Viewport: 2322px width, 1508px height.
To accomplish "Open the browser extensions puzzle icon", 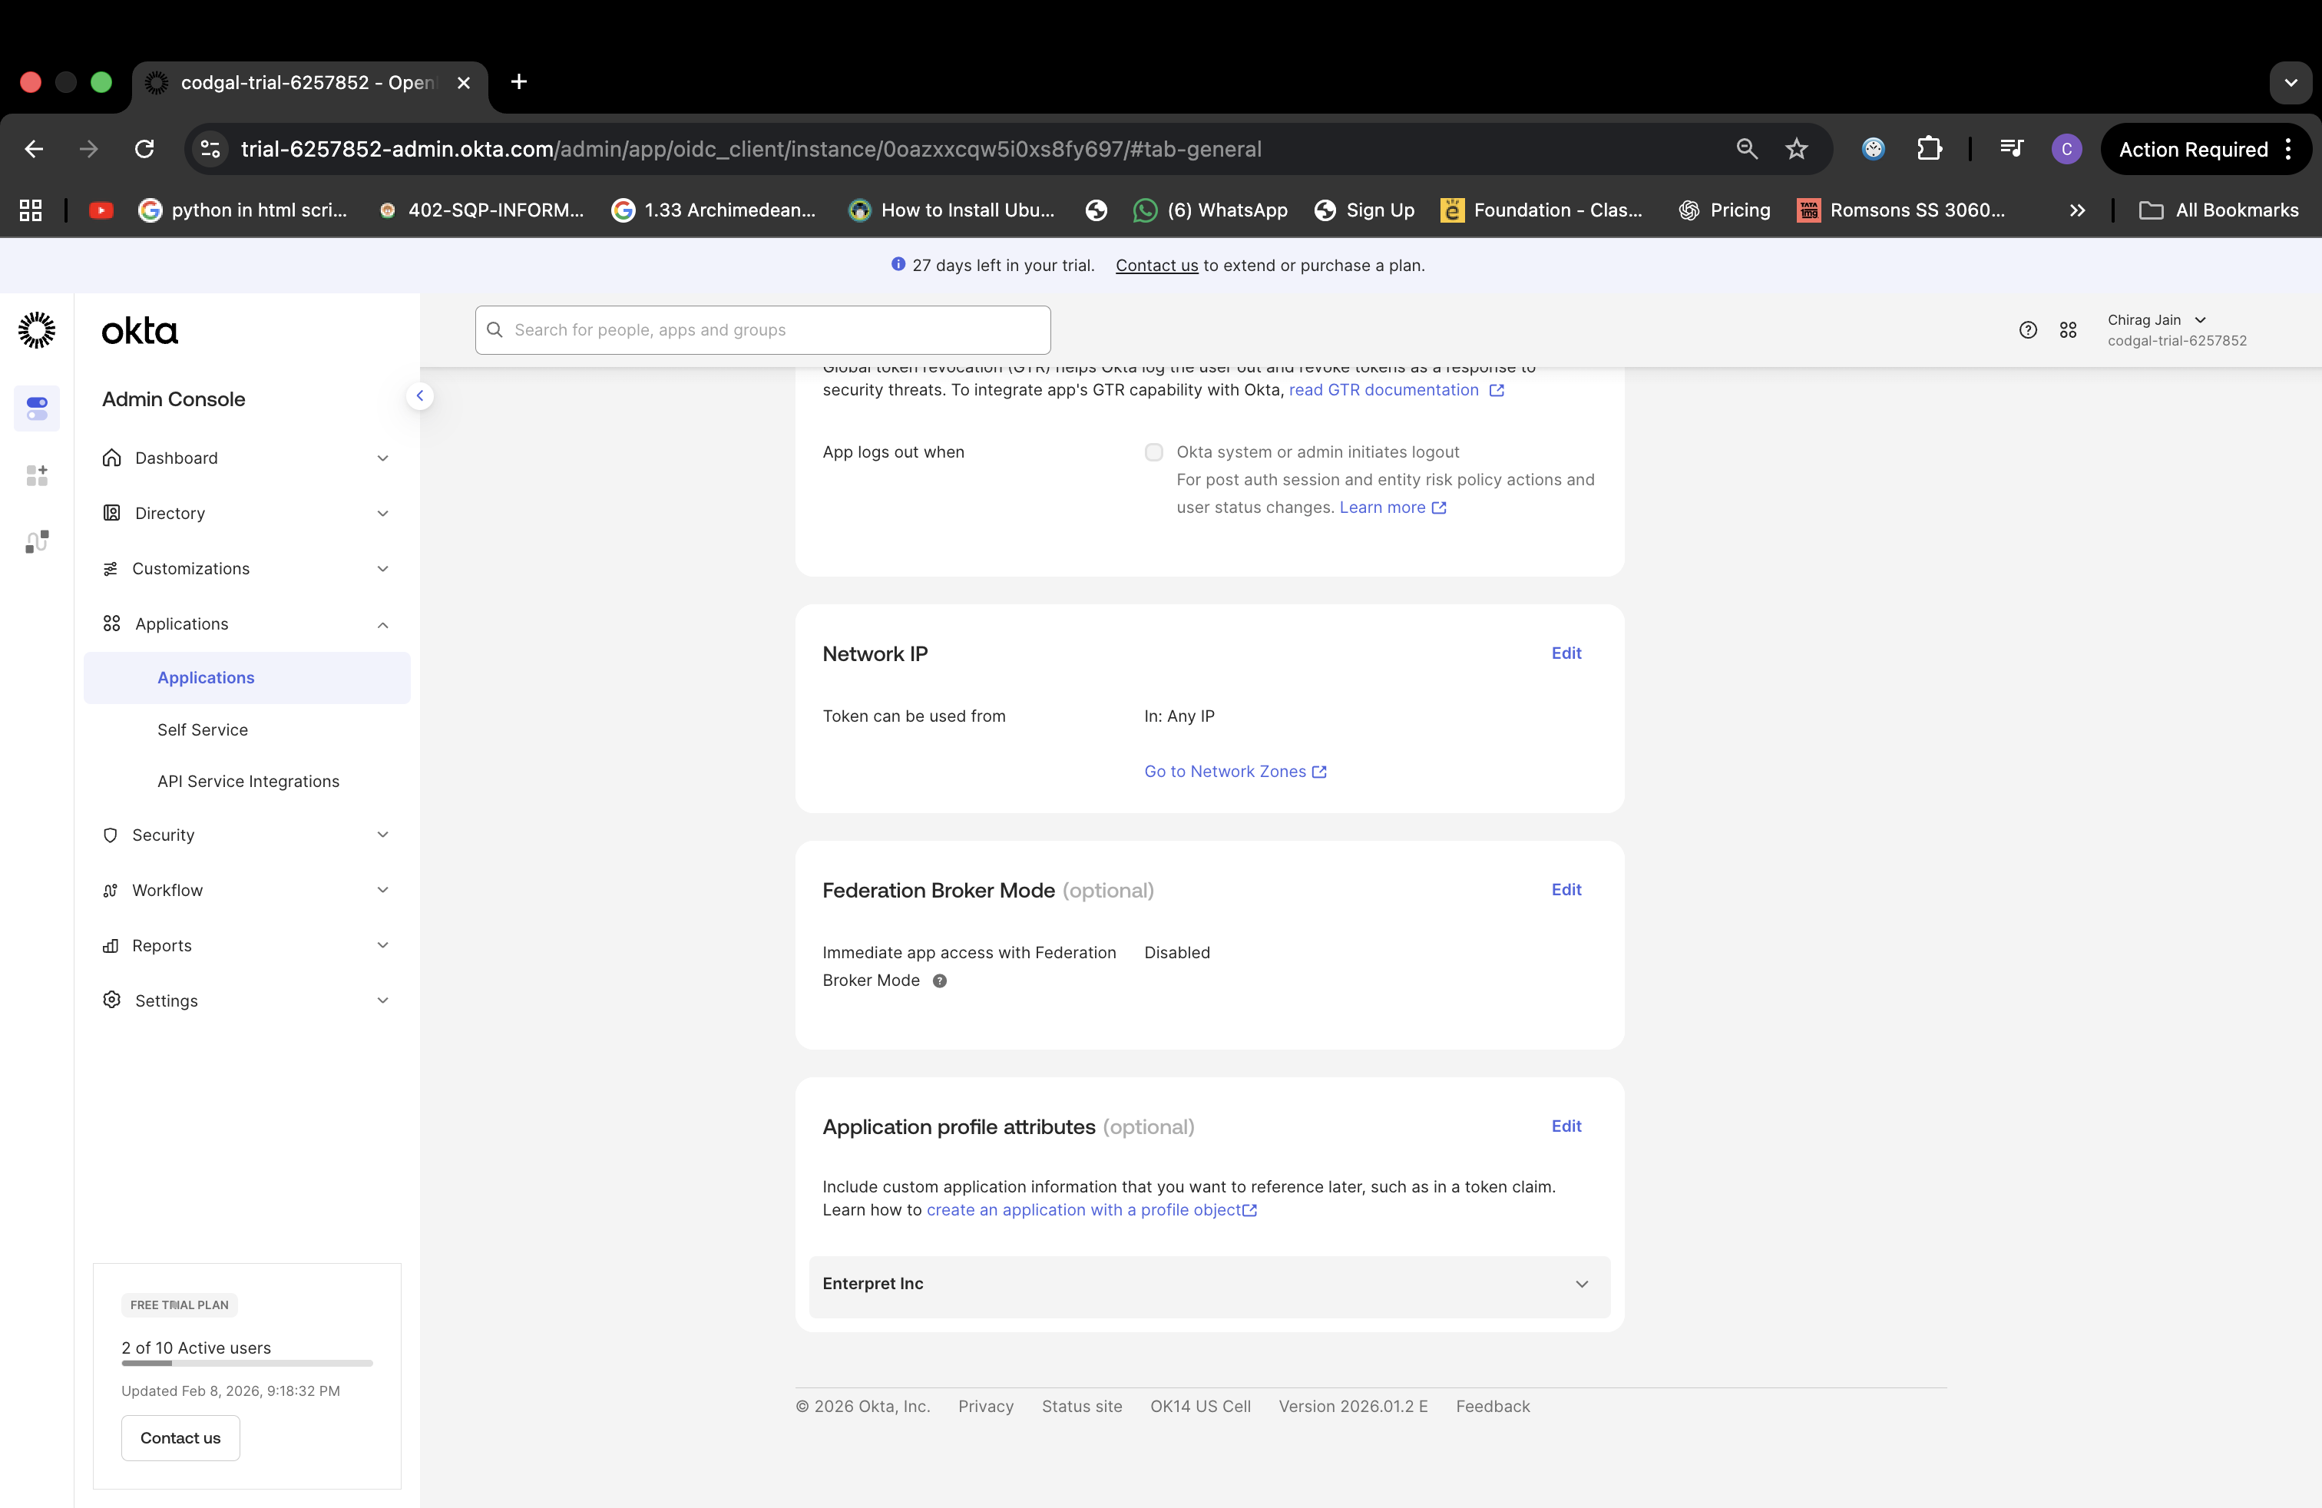I will tap(1929, 149).
